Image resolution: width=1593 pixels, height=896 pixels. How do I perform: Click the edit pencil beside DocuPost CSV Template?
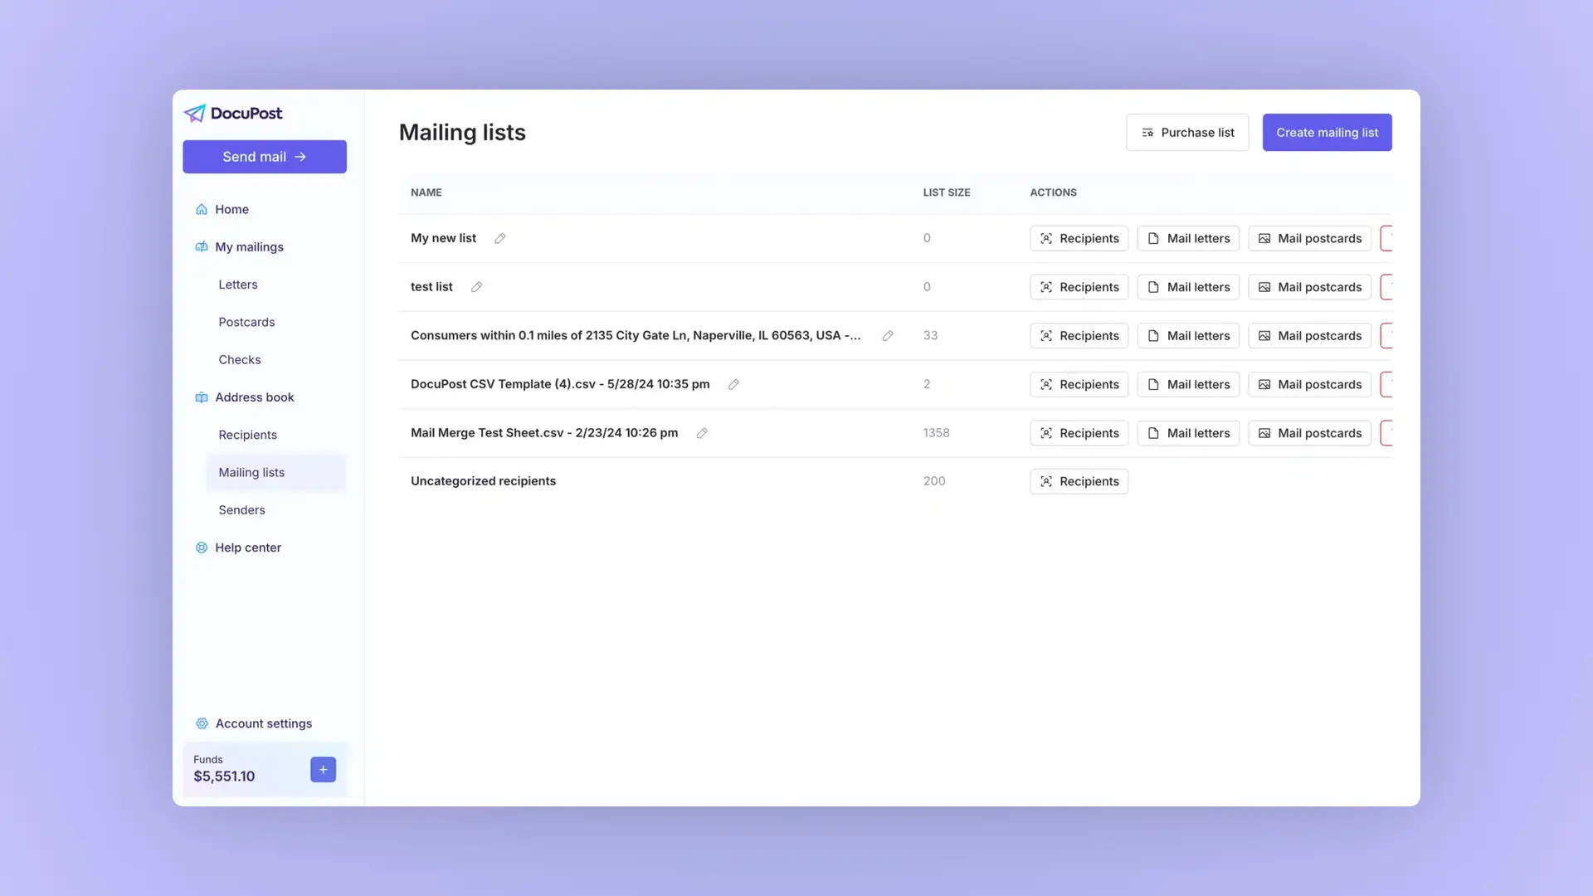(733, 384)
